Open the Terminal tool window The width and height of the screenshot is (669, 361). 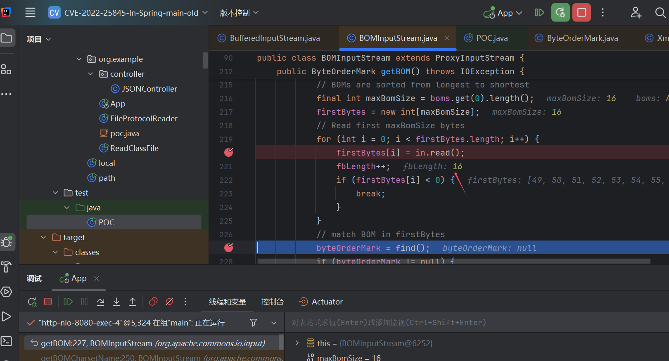(6, 341)
